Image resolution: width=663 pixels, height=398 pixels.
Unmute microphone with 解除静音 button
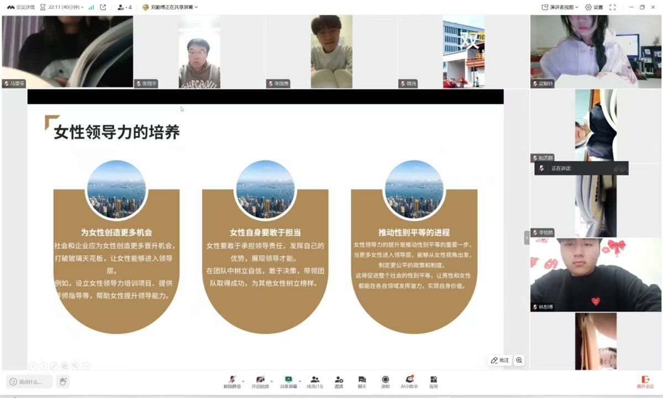(x=232, y=381)
